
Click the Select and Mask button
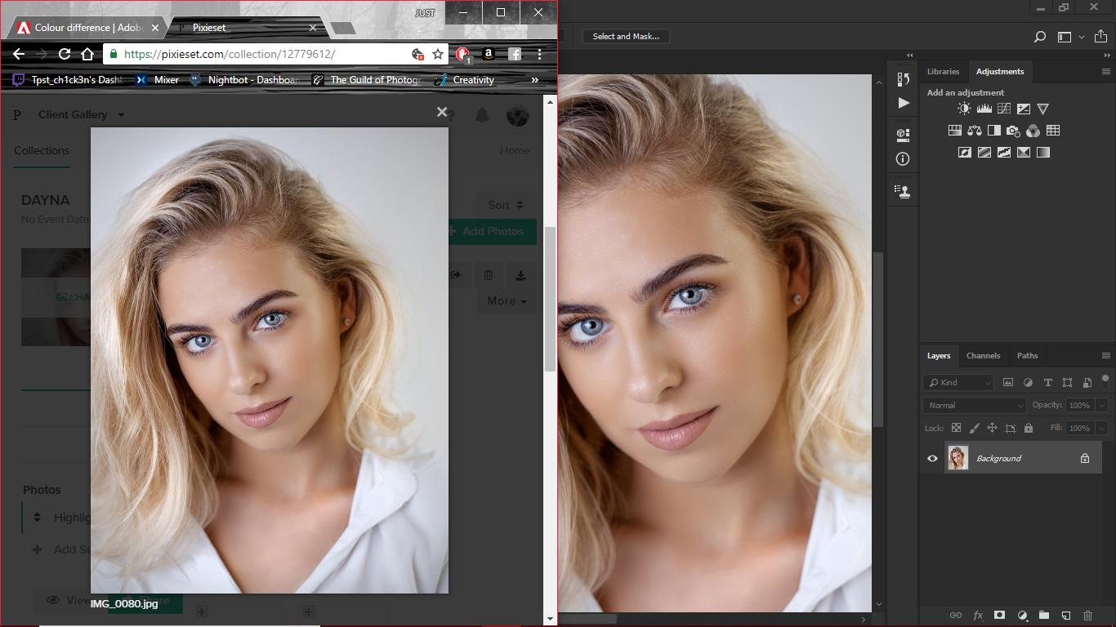[626, 36]
